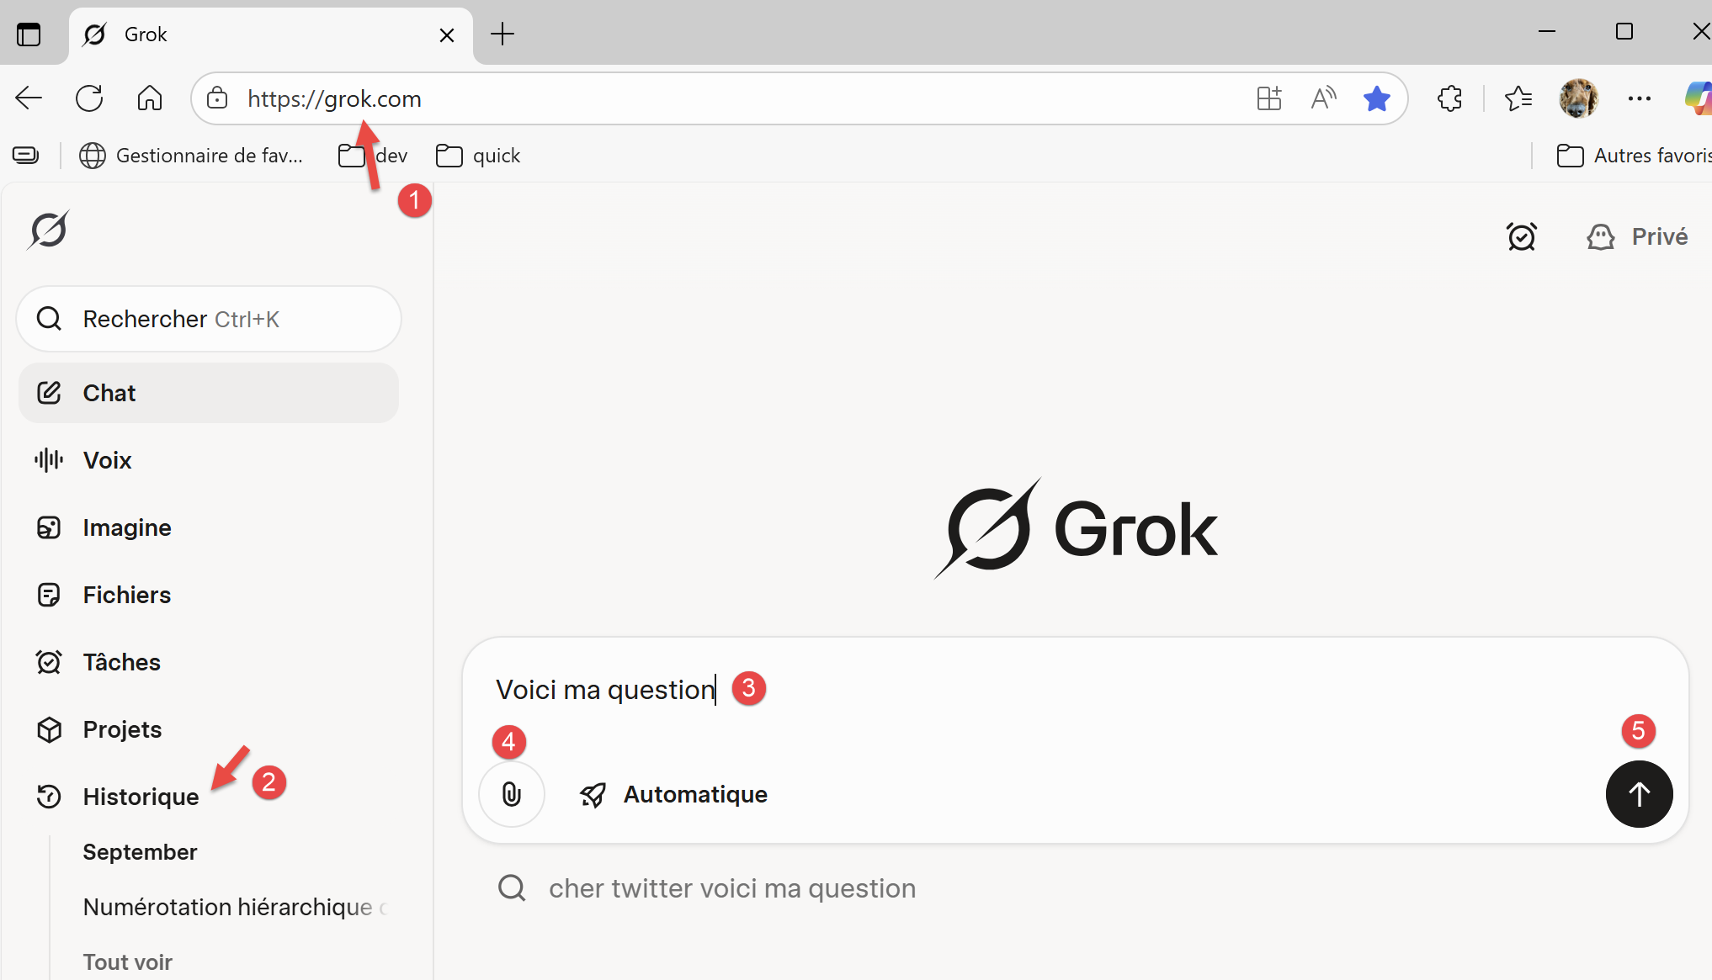Viewport: 1712px width, 980px height.
Task: Open Imagine image generator
Action: [126, 527]
